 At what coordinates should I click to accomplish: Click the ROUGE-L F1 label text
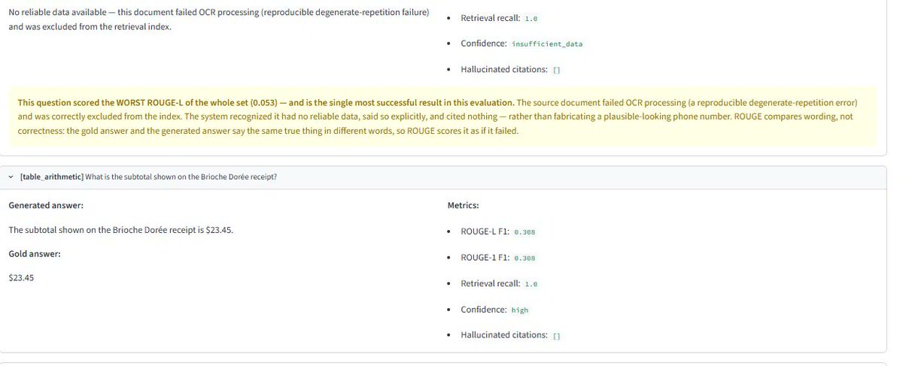click(485, 231)
